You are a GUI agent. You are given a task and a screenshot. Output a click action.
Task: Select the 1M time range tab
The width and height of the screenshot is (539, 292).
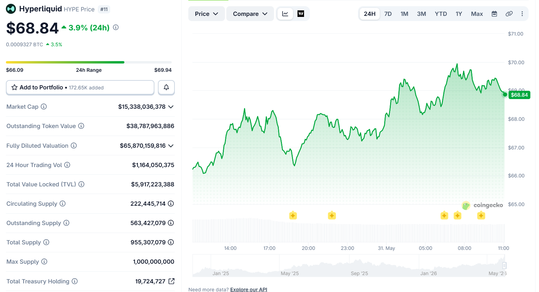point(404,14)
